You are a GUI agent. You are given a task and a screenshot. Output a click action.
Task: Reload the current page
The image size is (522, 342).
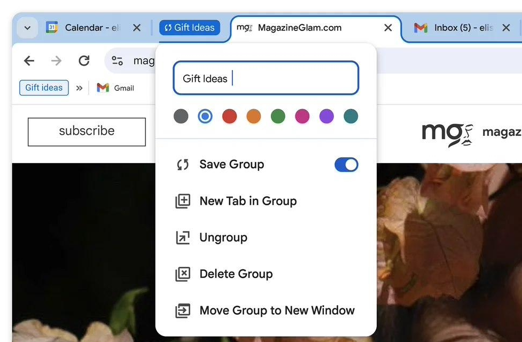(x=84, y=60)
